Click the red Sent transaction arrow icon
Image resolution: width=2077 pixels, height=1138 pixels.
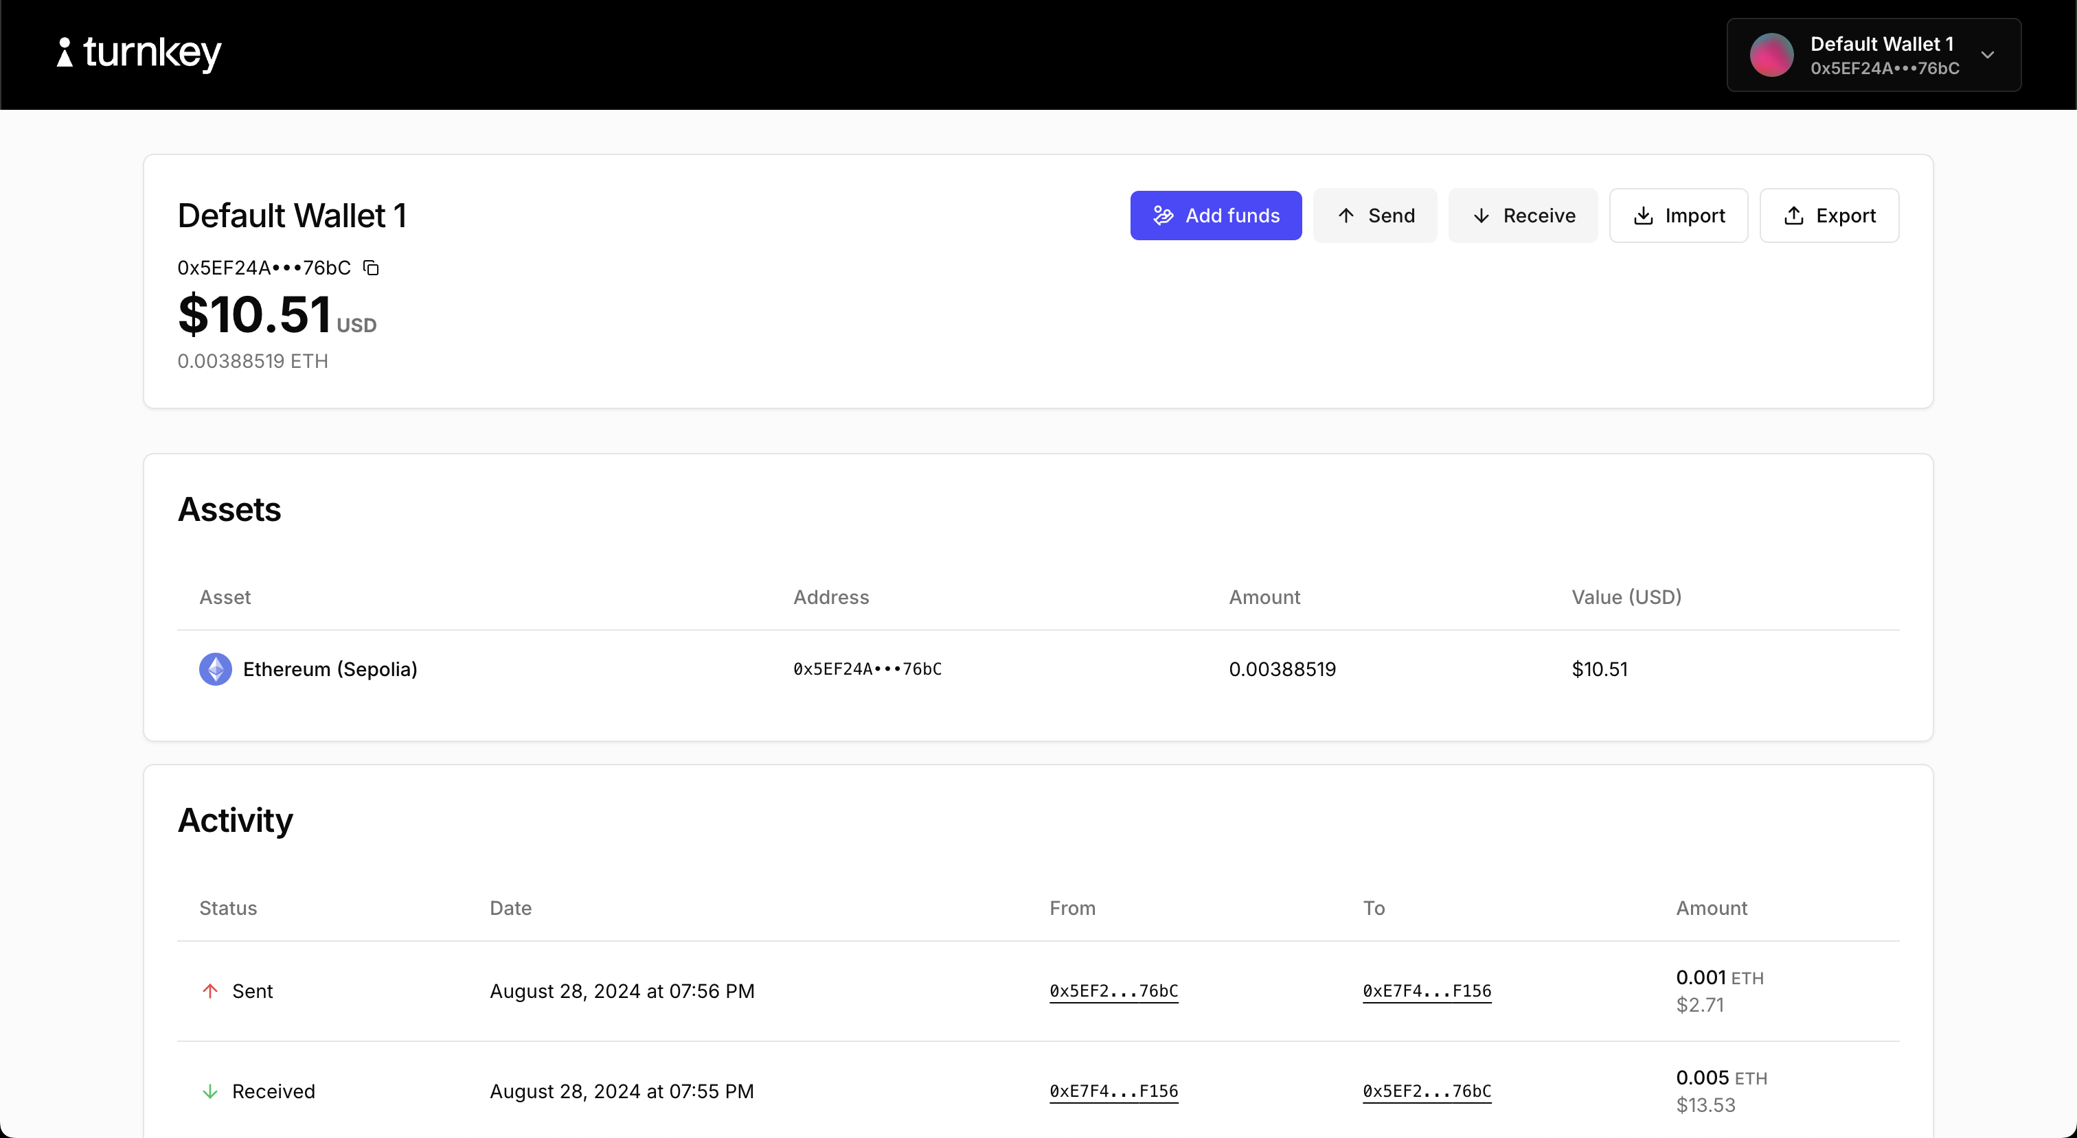[210, 990]
